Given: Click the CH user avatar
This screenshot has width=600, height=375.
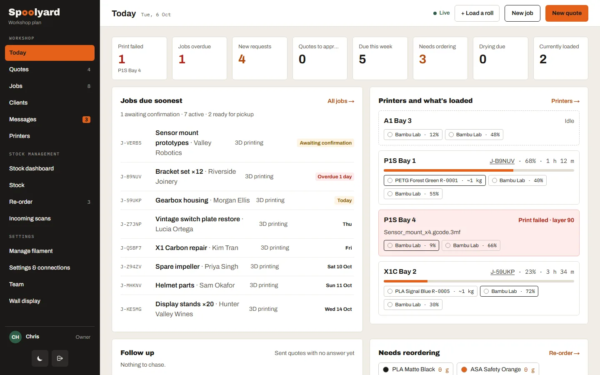Looking at the screenshot, I should point(15,337).
